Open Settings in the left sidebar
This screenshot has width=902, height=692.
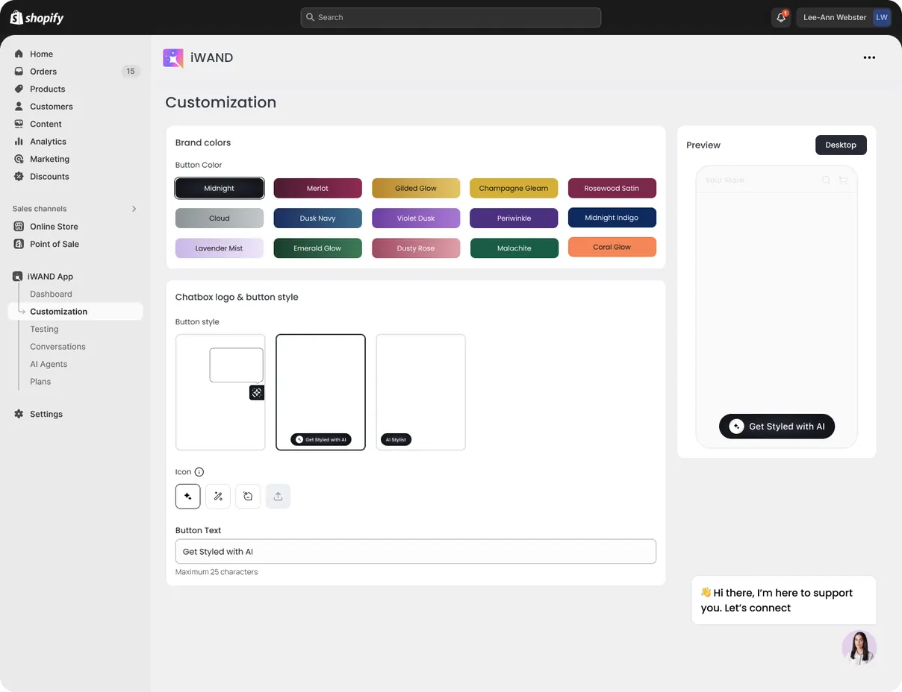click(x=46, y=414)
